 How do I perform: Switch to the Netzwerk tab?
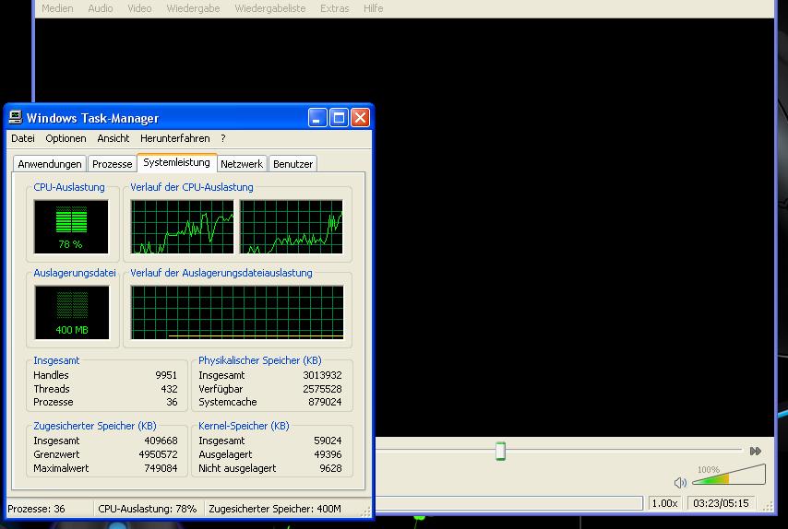point(242,164)
